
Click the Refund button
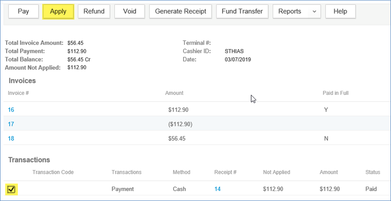[x=94, y=11]
